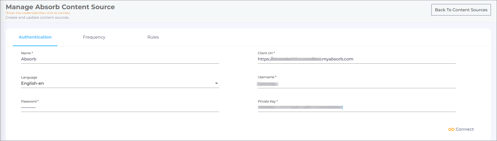Open the Frequency tab
The image size is (497, 141).
[94, 37]
